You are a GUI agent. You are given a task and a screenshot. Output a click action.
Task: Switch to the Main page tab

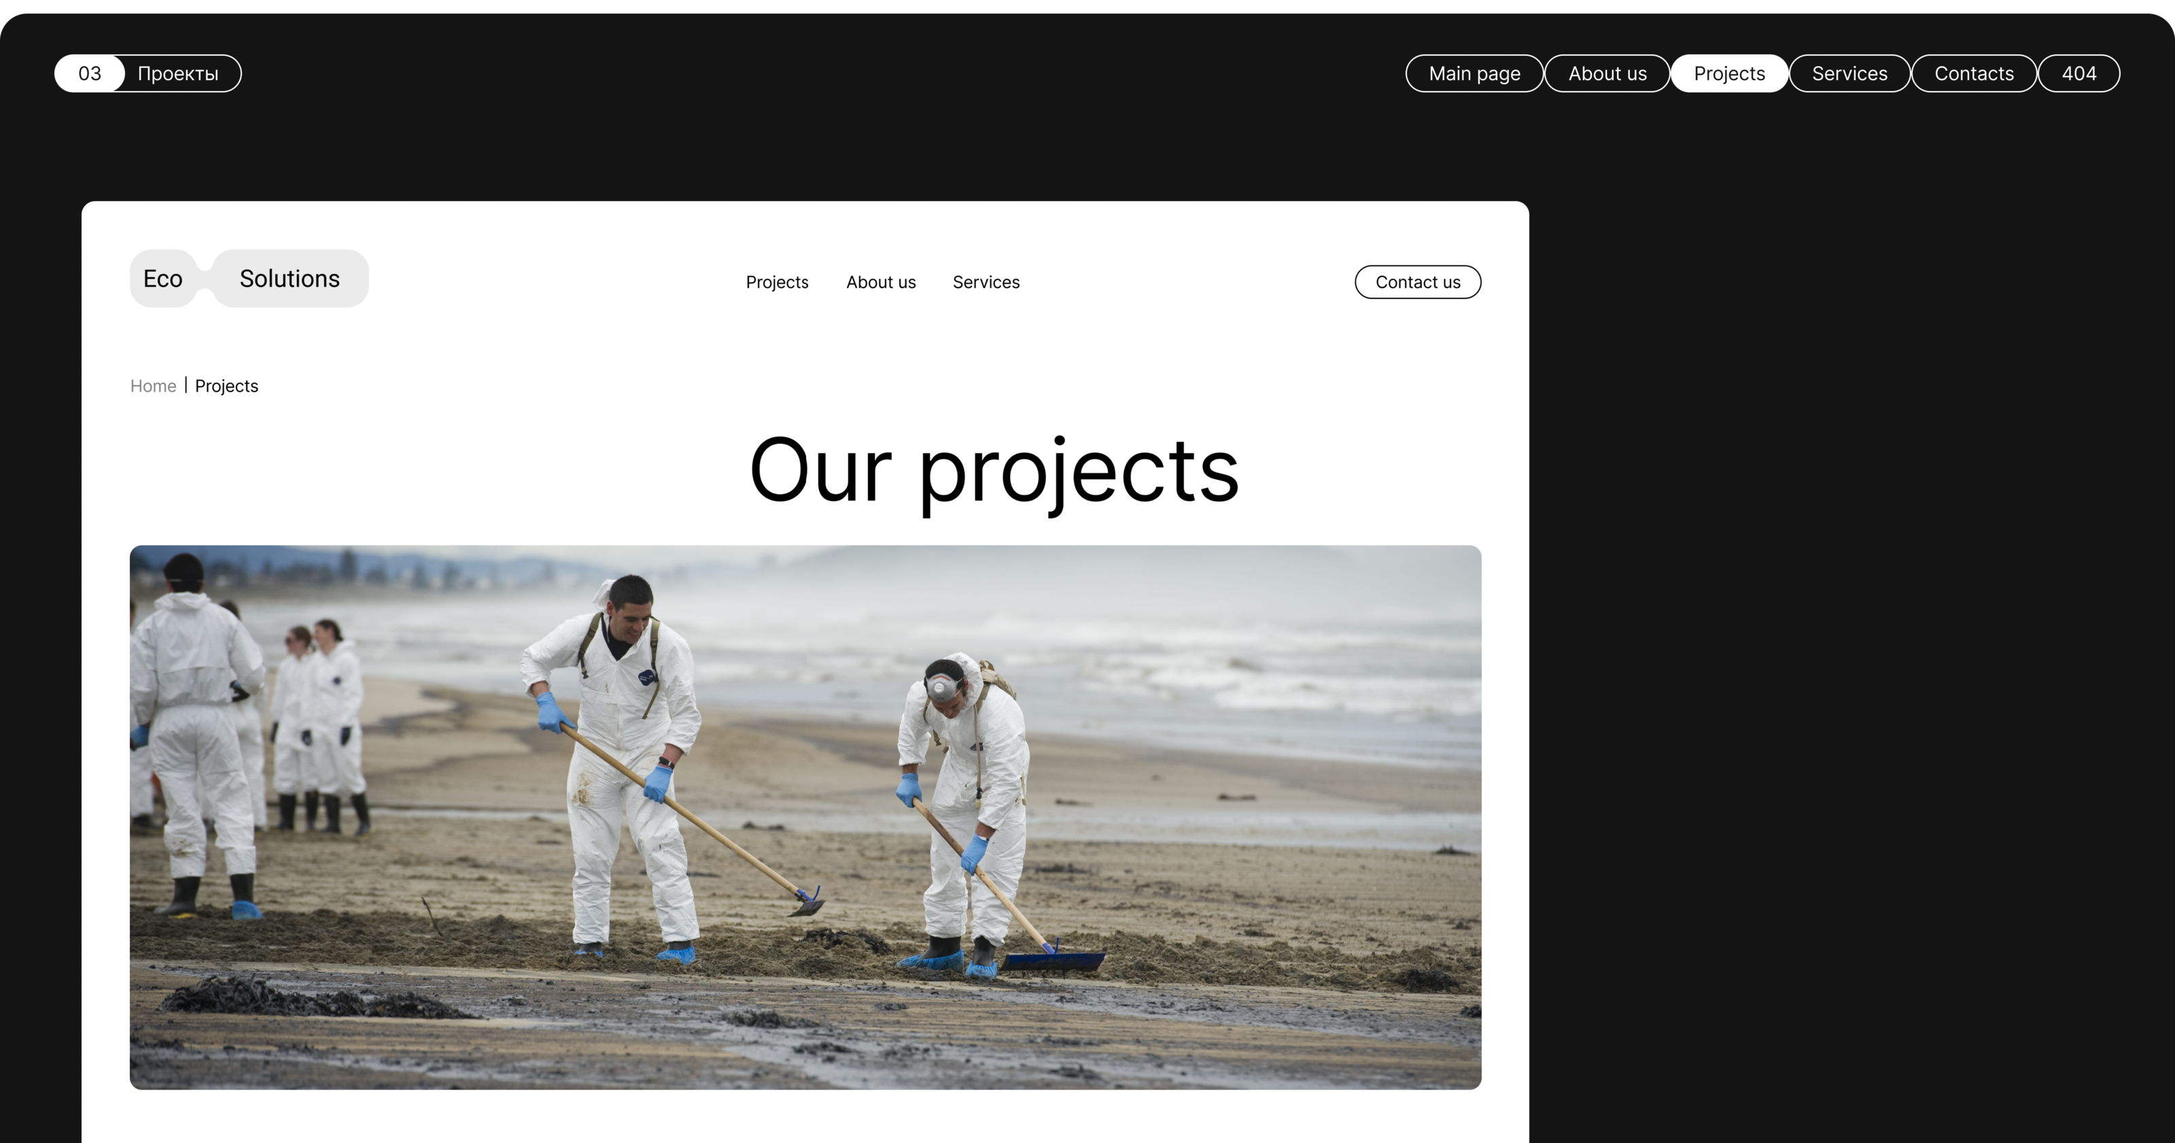pos(1474,73)
